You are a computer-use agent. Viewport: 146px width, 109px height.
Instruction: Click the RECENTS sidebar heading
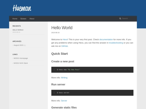pyautogui.click(x=16, y=26)
